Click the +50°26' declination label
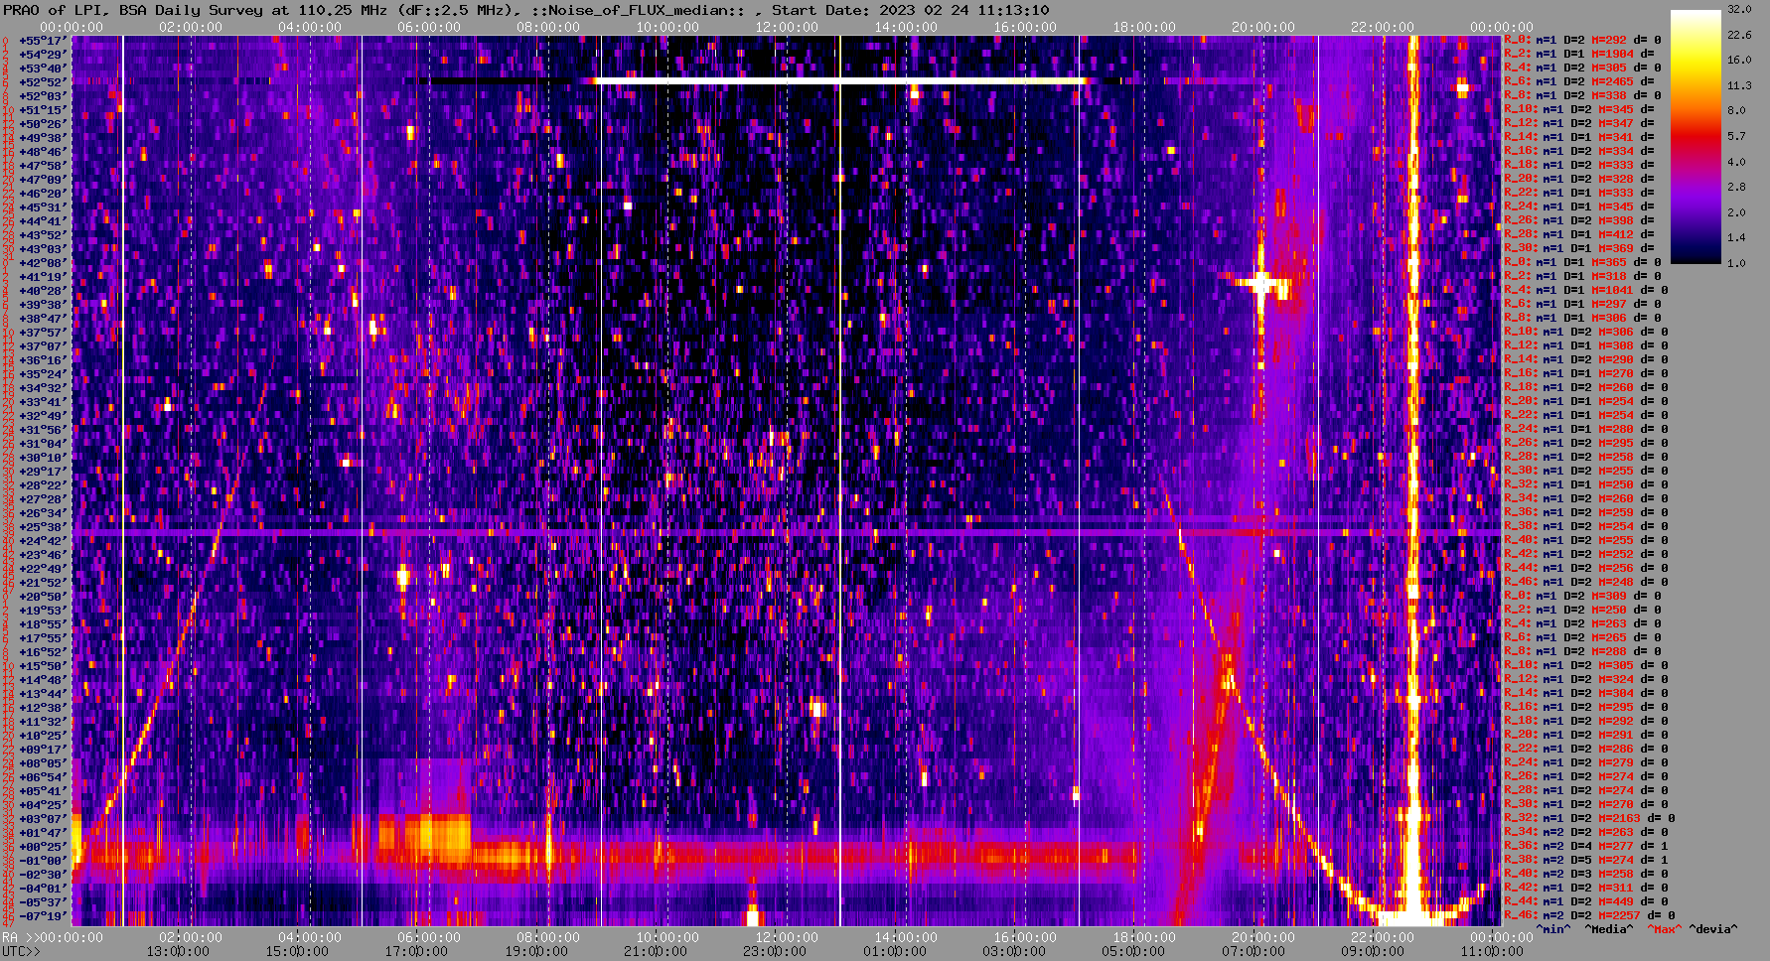 [43, 123]
